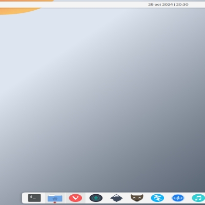Open the teal music player icon
205x205 pixels.
[198, 198]
